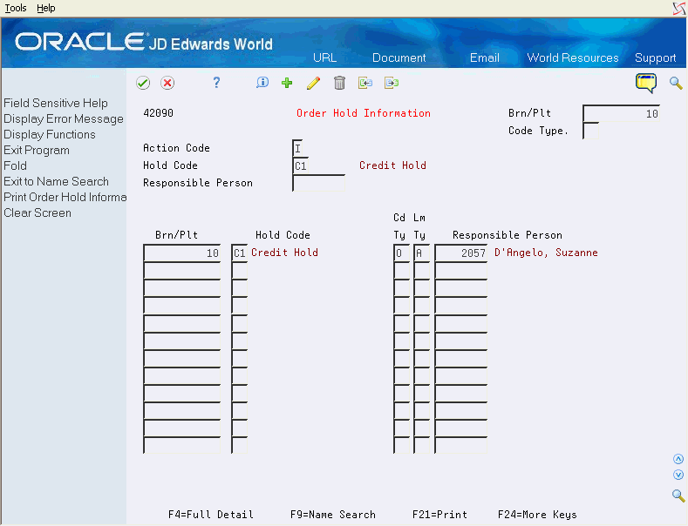
Task: Click the scroll up arrow icon
Action: tap(678, 459)
